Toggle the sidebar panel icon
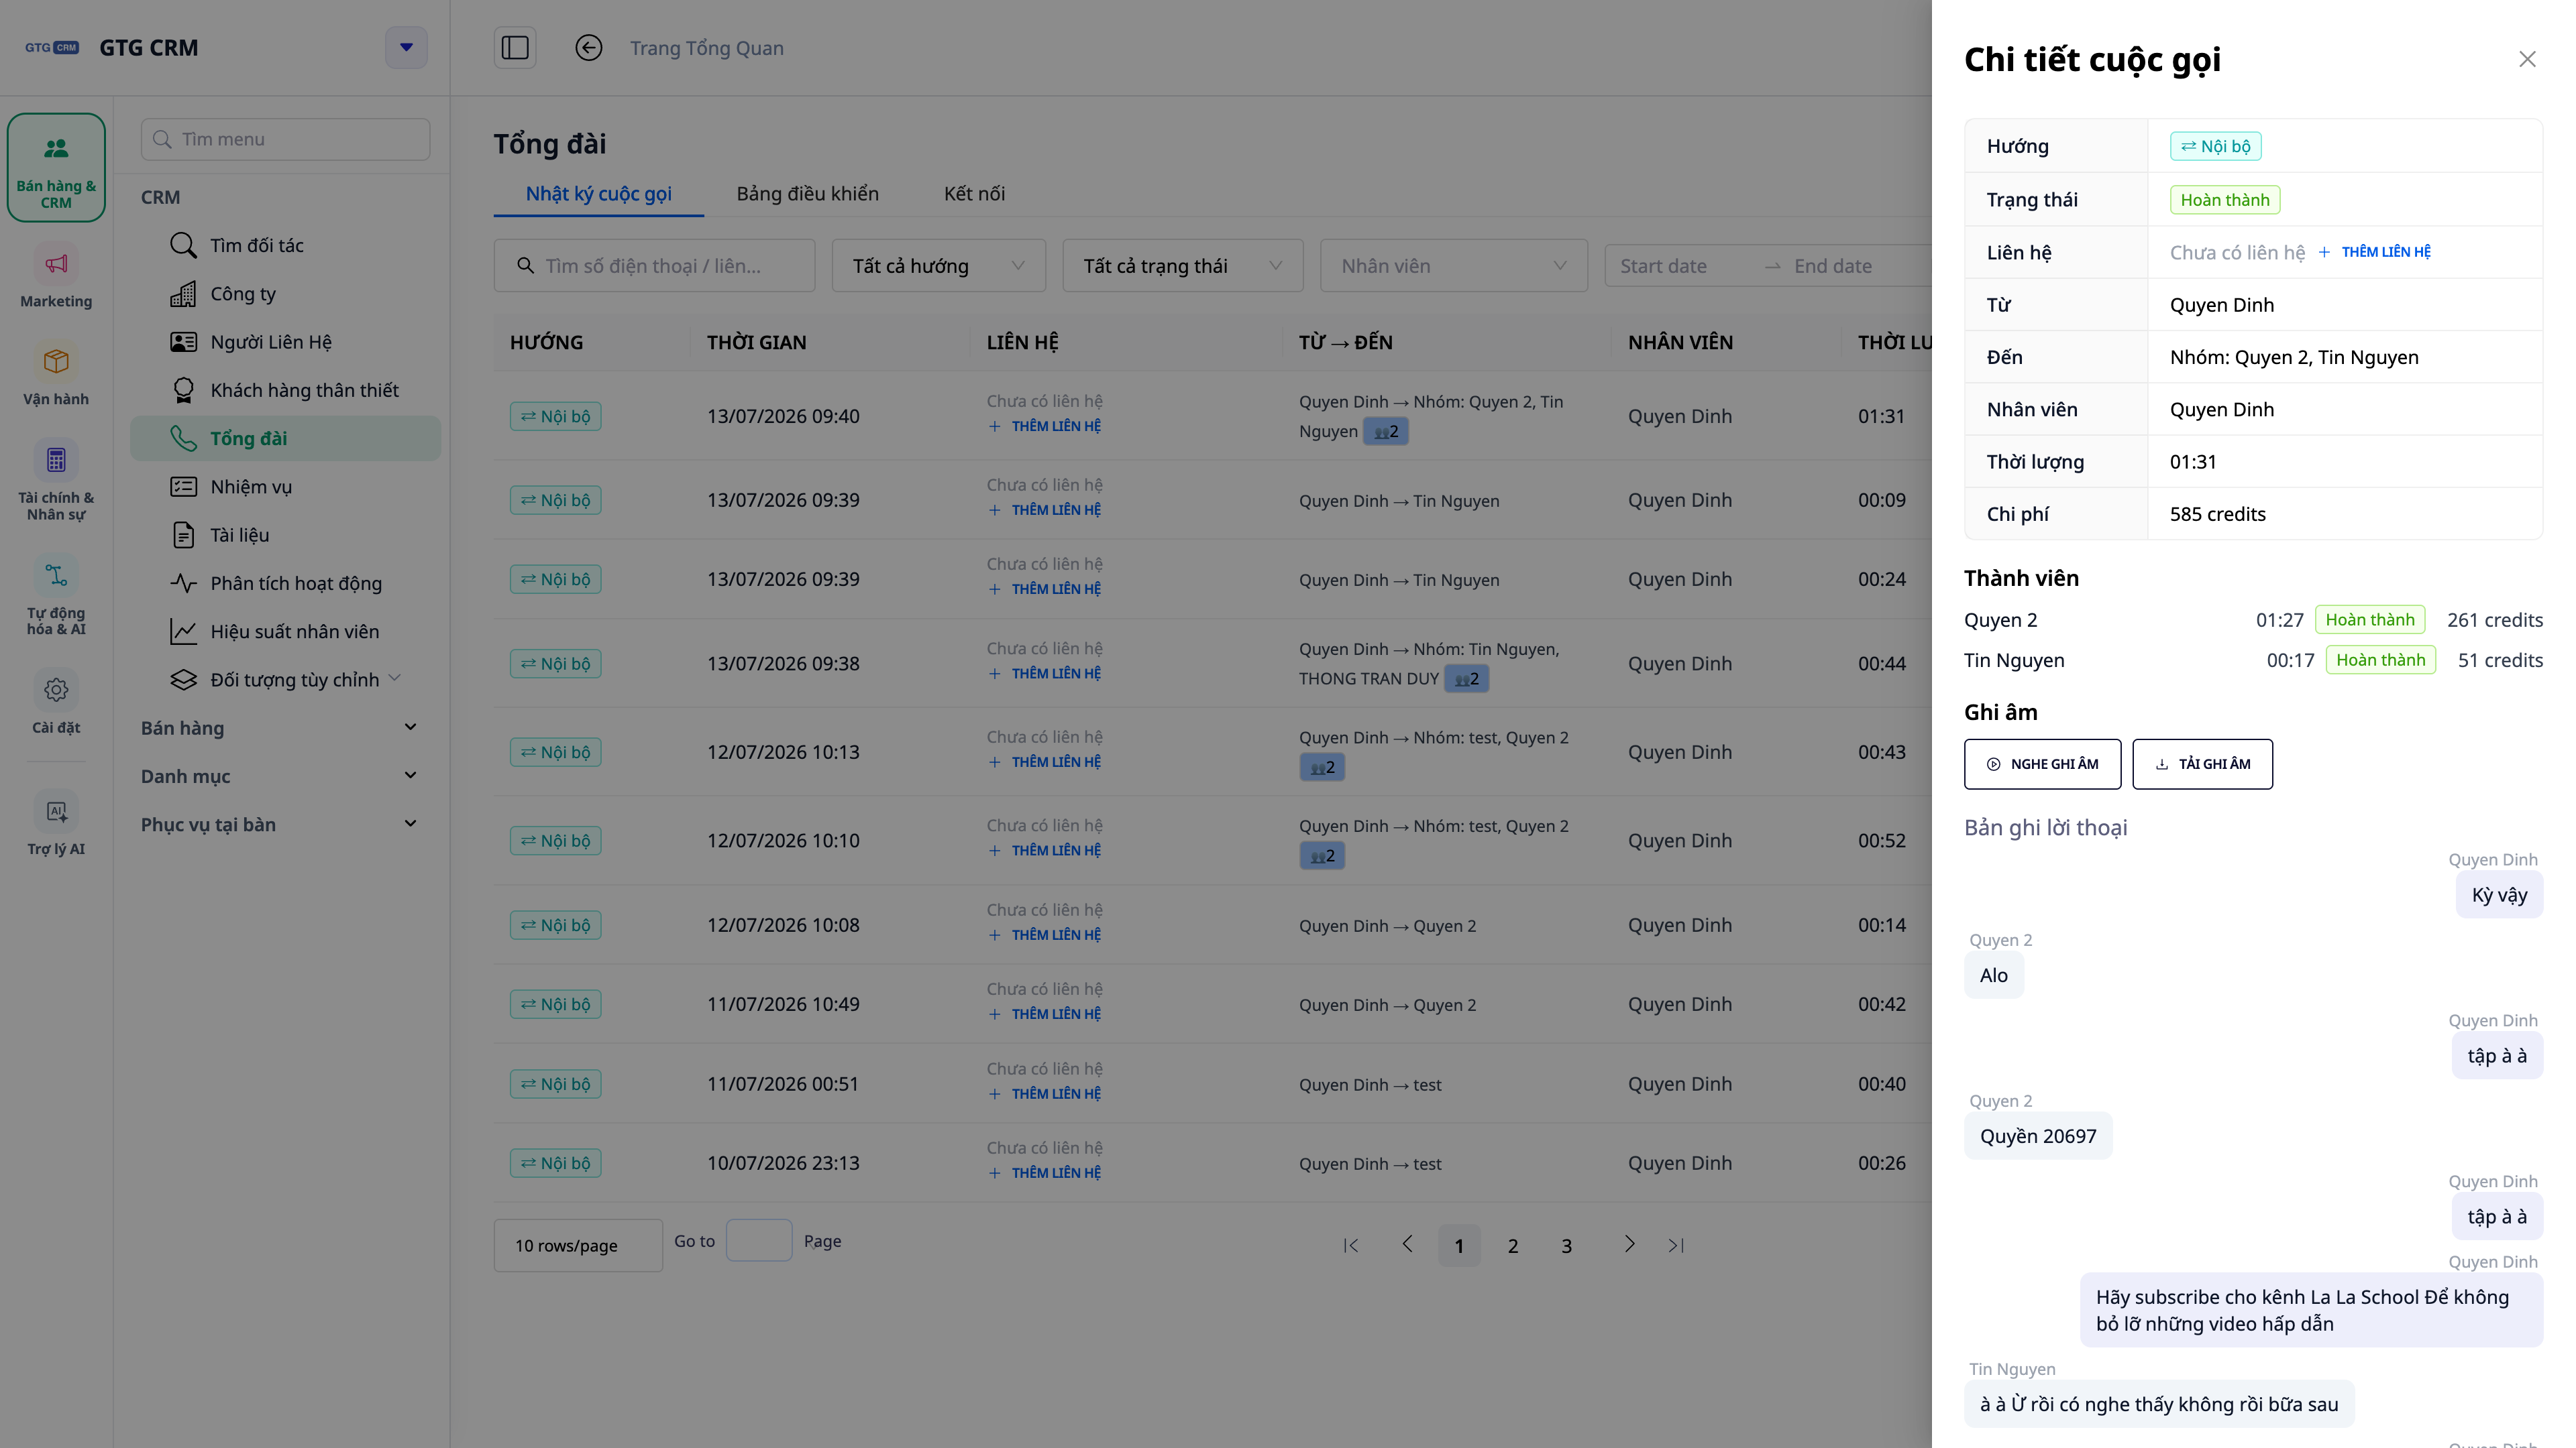Screen dimensions: 2576x1448 tap(515, 48)
